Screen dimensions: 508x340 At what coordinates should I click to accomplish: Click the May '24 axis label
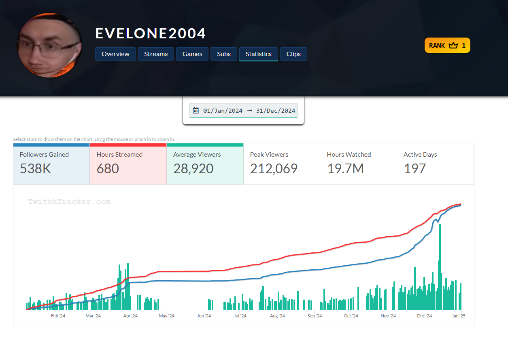166,316
